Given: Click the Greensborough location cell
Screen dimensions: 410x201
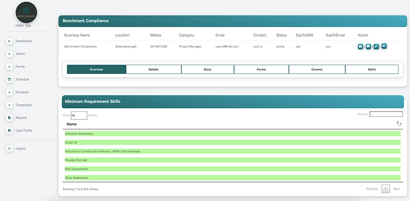Looking at the screenshot, I should 126,46.
